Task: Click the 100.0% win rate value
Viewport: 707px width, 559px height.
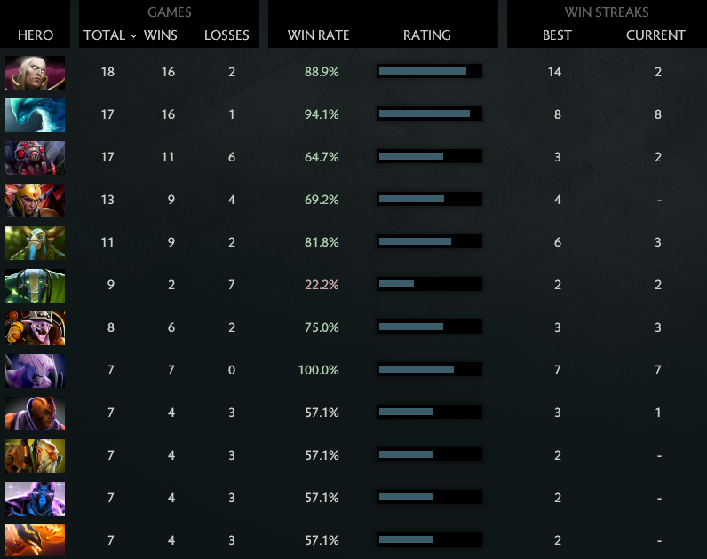Action: pos(321,370)
